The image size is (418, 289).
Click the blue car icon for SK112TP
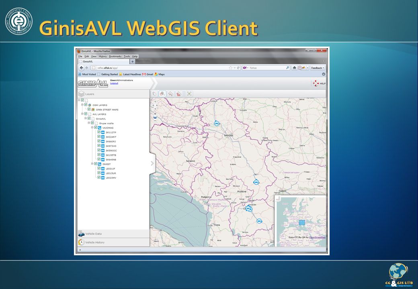[x=103, y=132]
